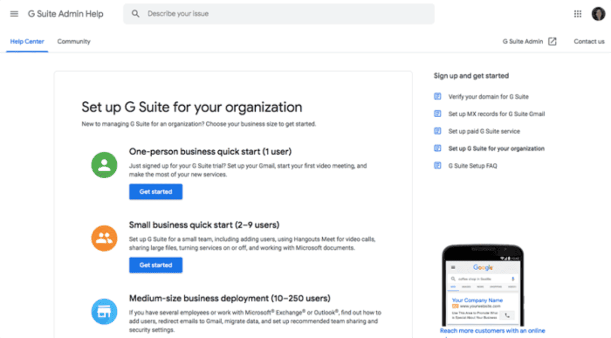Click the orange small business icon
The width and height of the screenshot is (611, 338).
(x=104, y=238)
